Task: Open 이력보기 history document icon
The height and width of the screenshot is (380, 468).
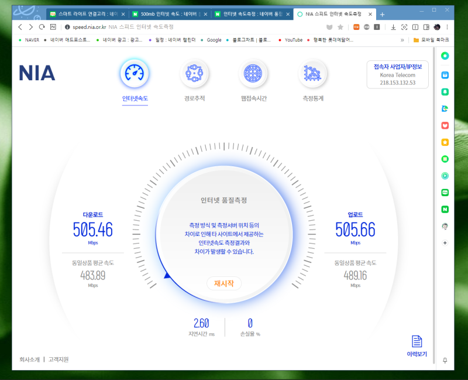Action: [417, 341]
